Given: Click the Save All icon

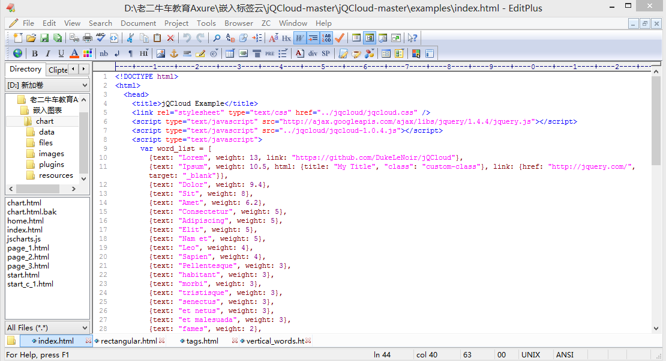Looking at the screenshot, I should tap(58, 38).
